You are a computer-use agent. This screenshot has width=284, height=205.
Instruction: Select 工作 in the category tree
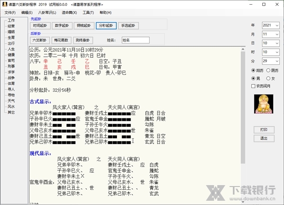11,20
